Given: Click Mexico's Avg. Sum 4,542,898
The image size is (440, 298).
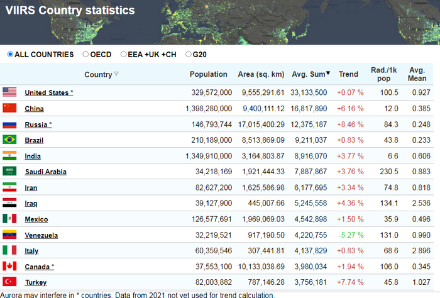Looking at the screenshot, I should tap(311, 219).
